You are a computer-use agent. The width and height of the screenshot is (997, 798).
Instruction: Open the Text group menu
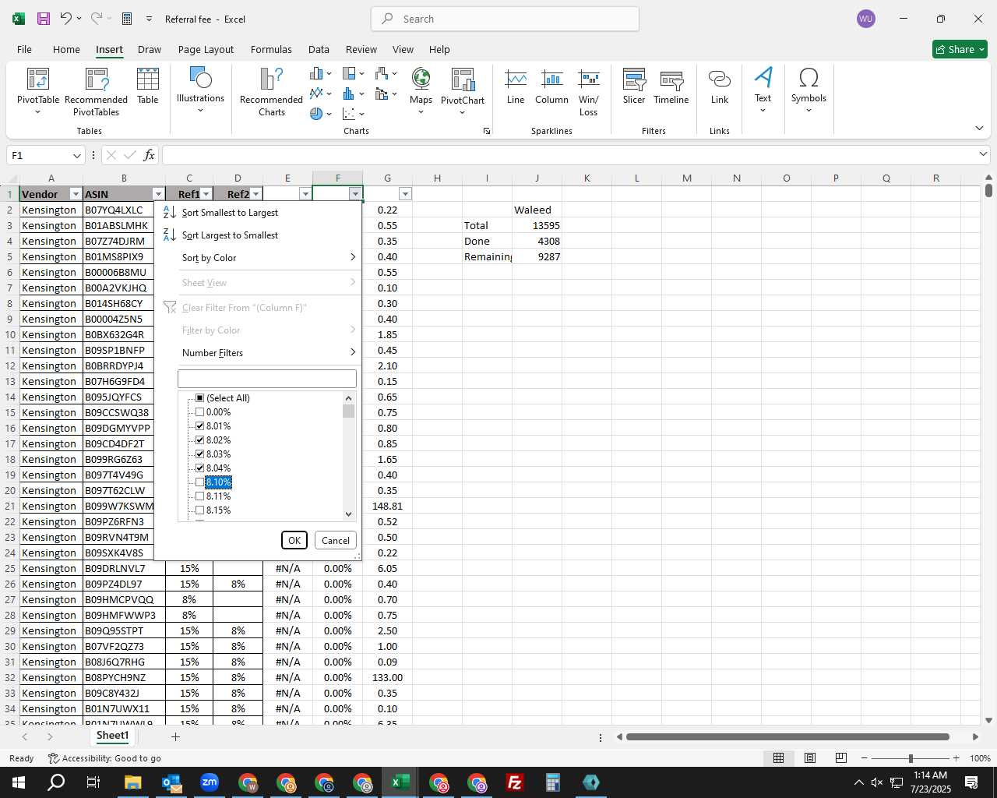[x=763, y=90]
